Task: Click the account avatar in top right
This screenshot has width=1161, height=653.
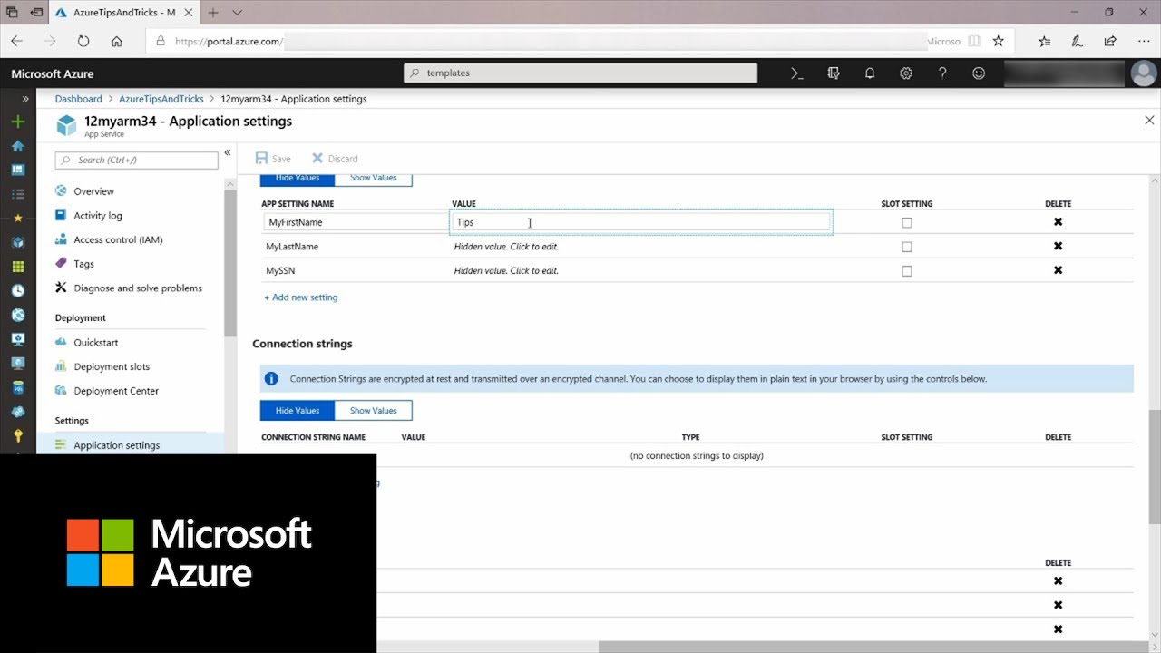Action: coord(1144,73)
